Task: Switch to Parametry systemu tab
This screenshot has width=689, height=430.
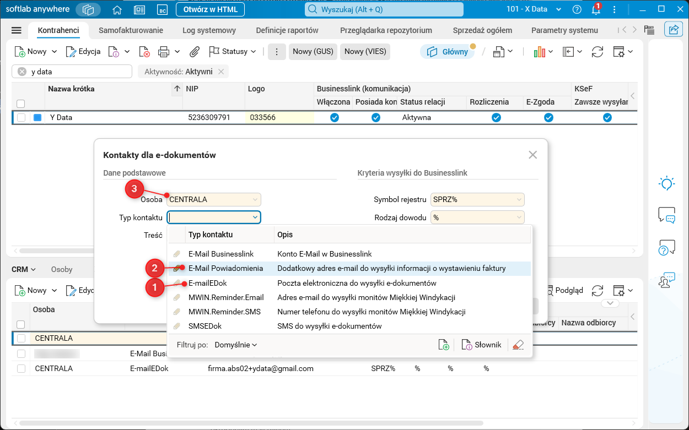Action: click(x=564, y=30)
